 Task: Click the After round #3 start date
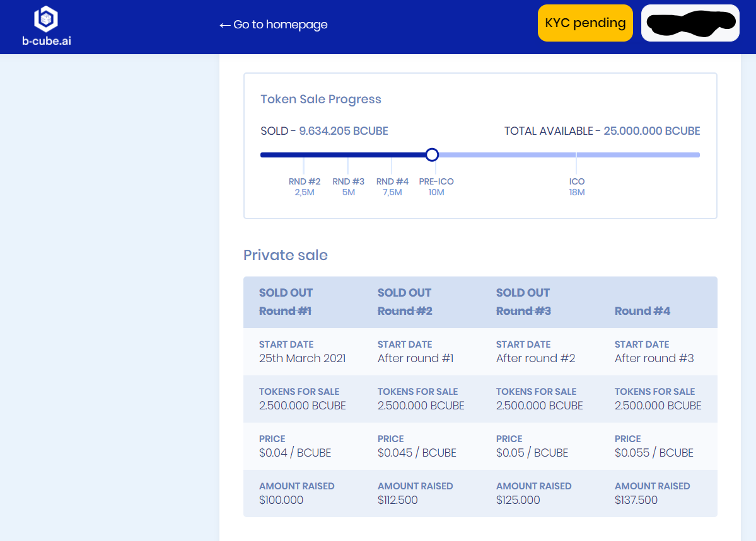(x=654, y=358)
